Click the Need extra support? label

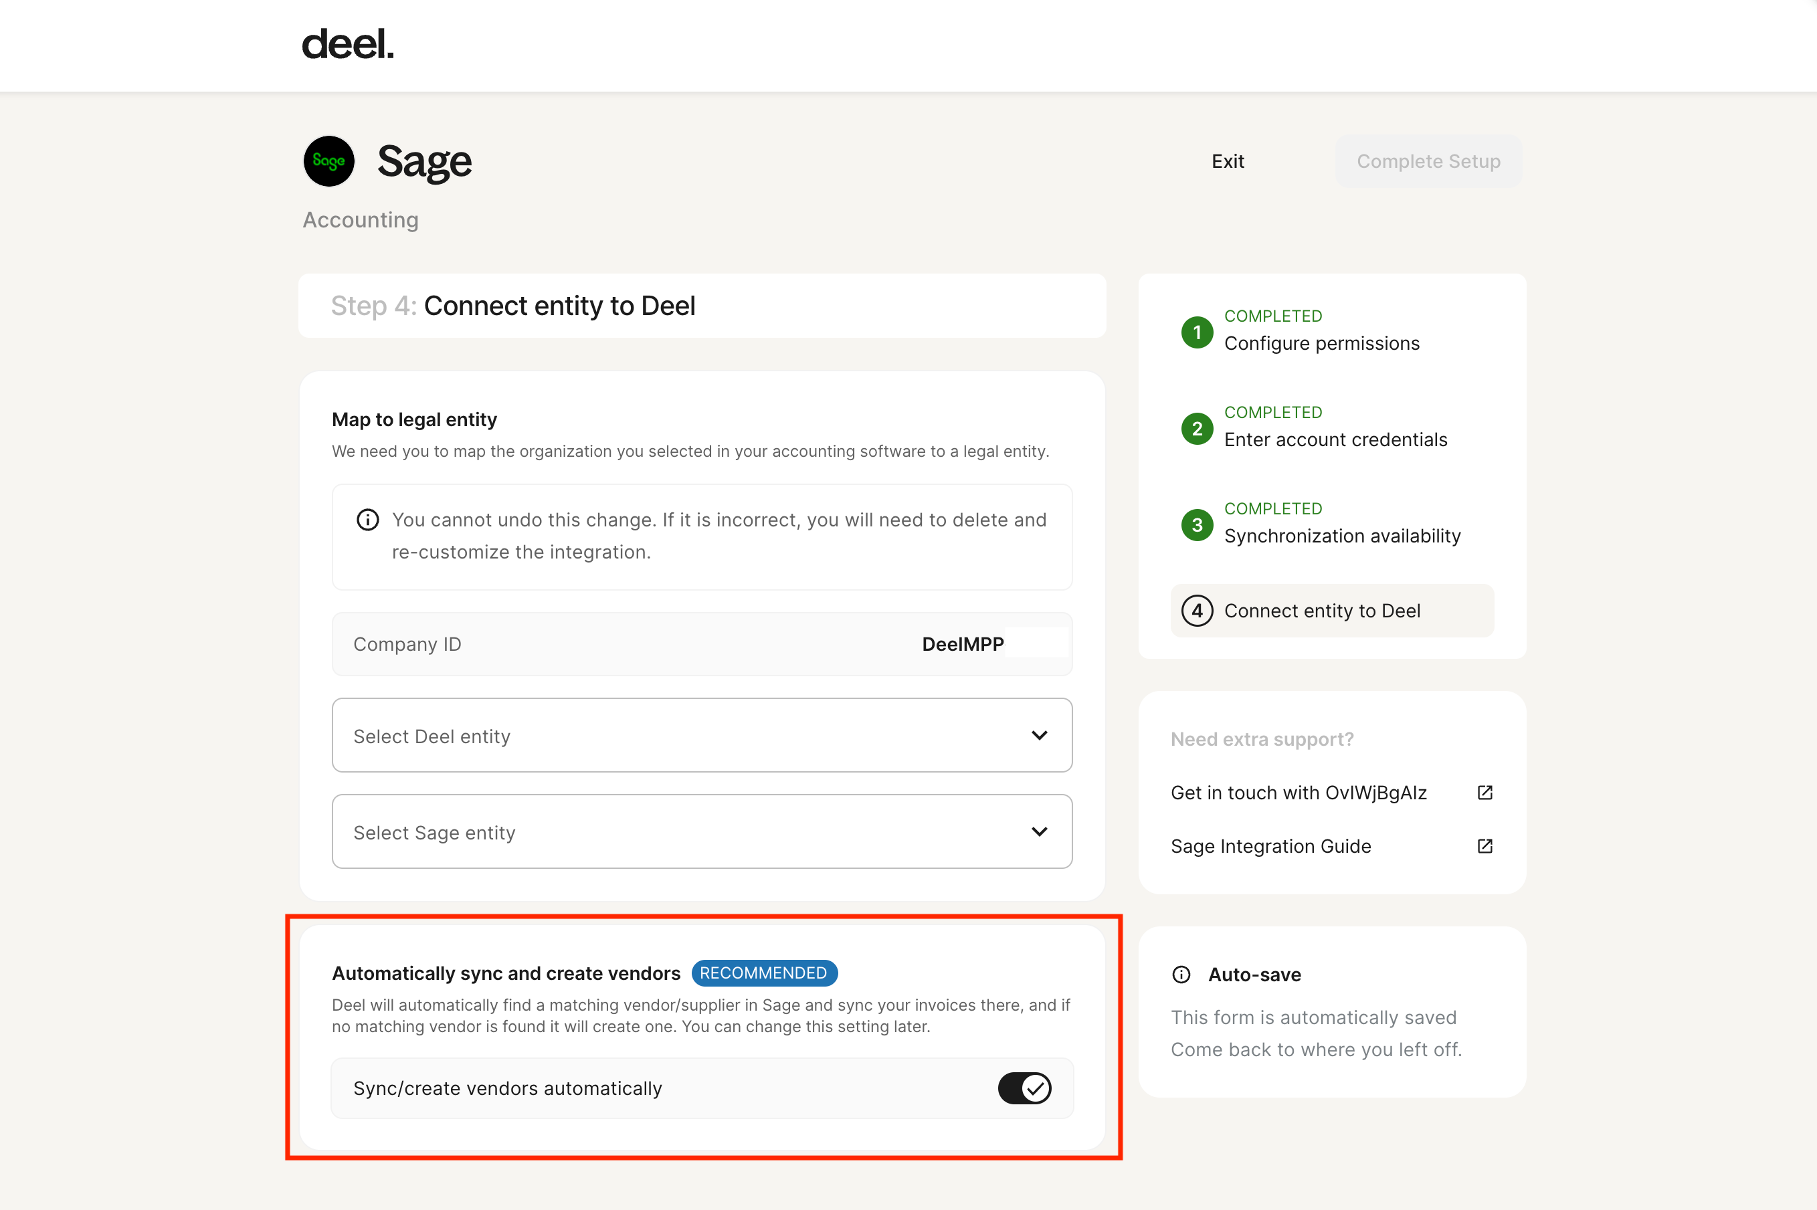[x=1262, y=739]
